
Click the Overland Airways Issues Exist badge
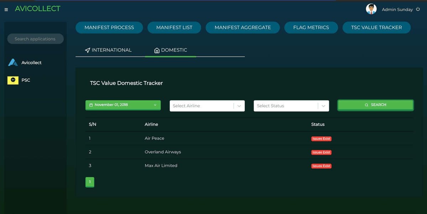coord(321,152)
